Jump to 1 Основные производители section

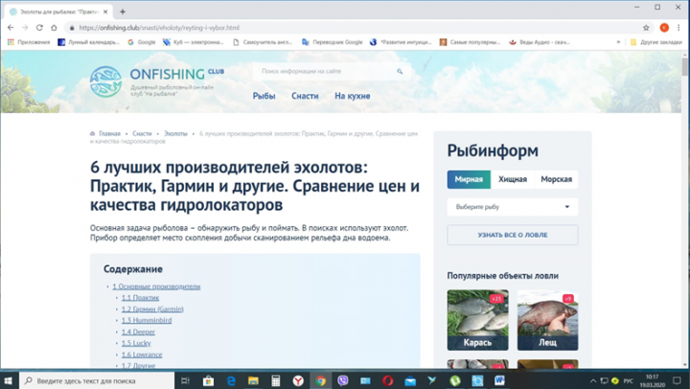pyautogui.click(x=156, y=286)
